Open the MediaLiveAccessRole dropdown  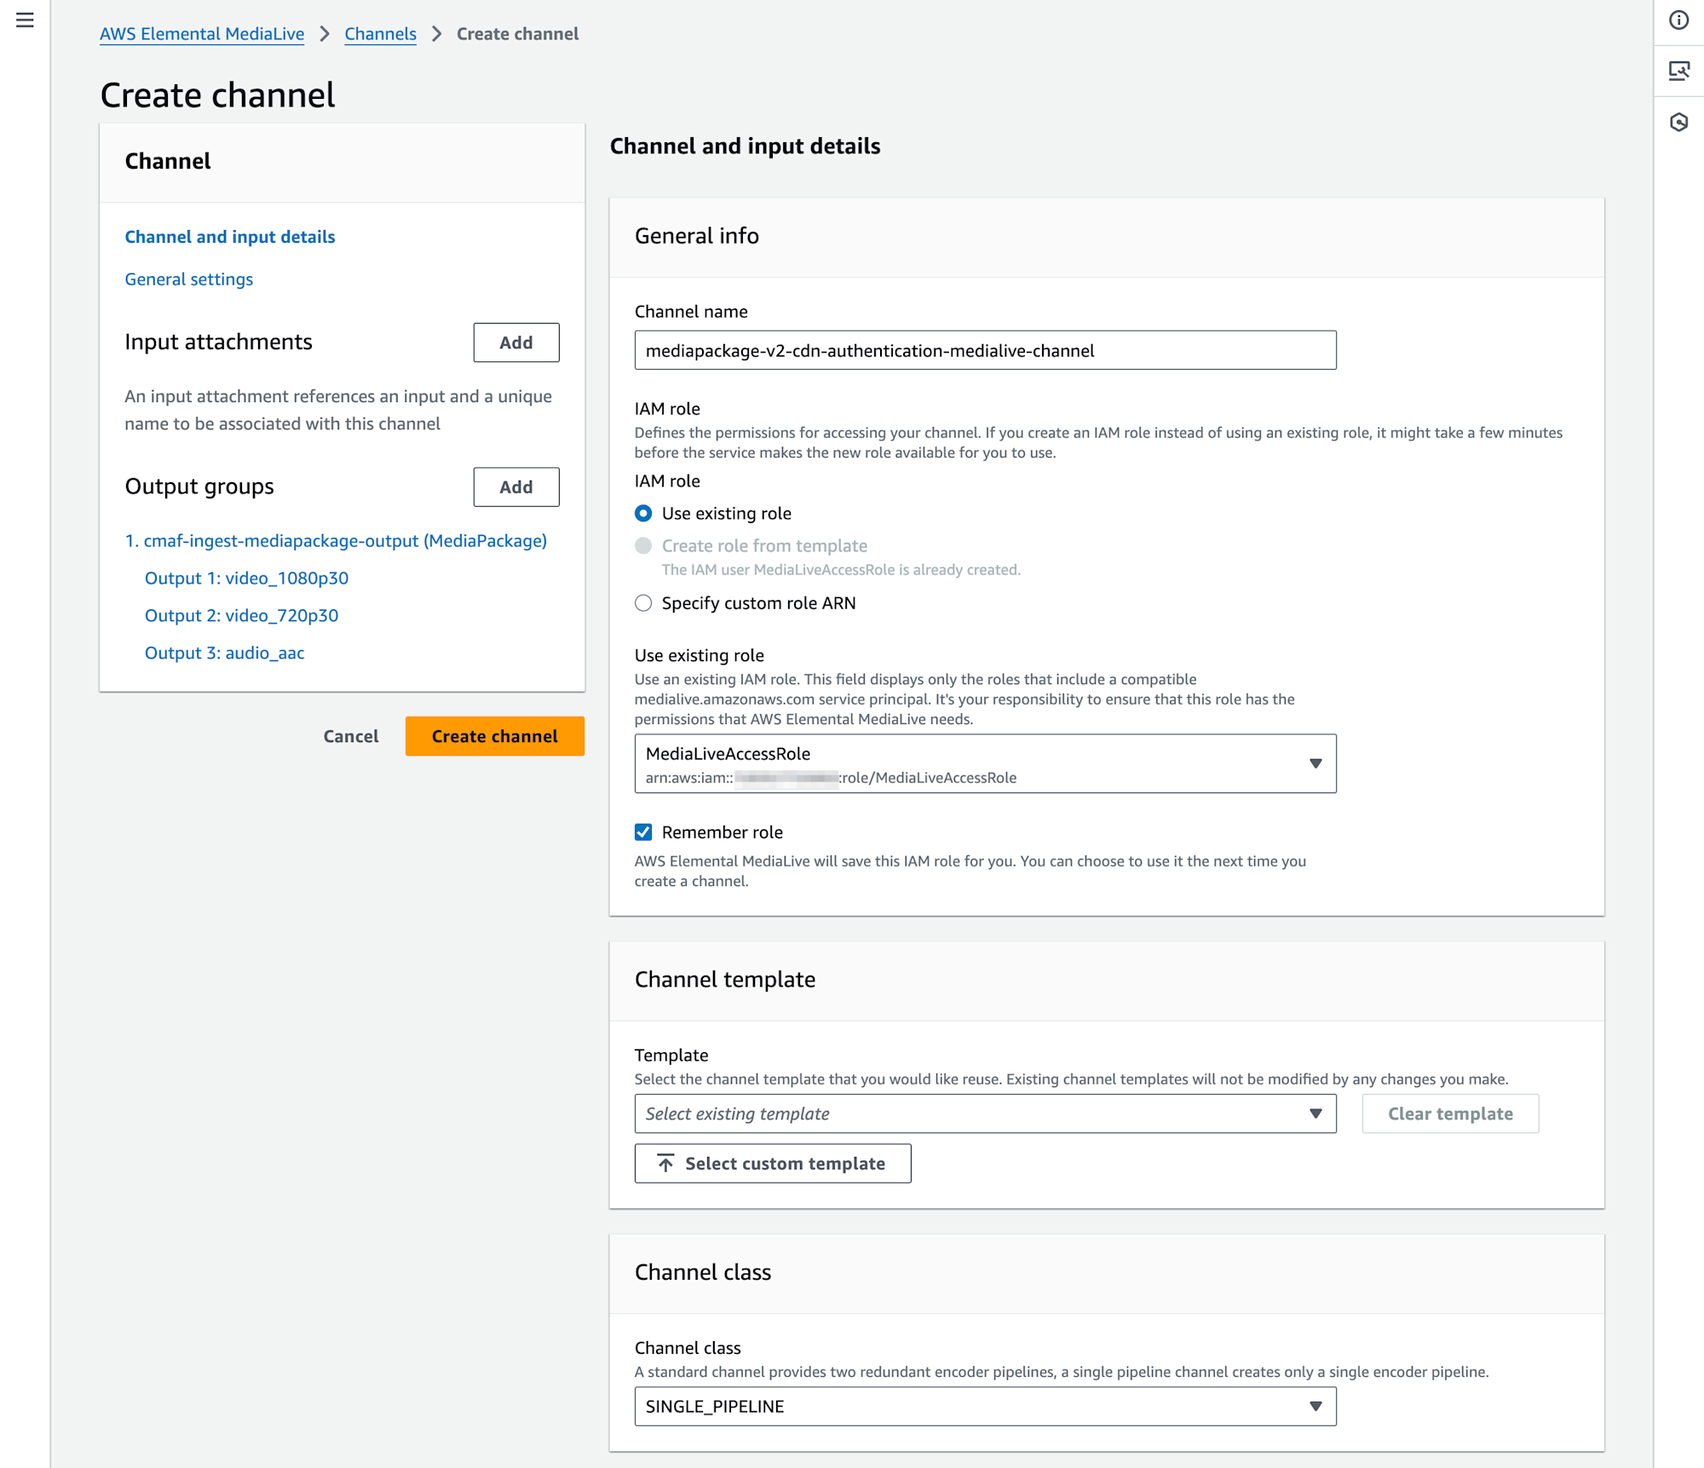pos(984,763)
